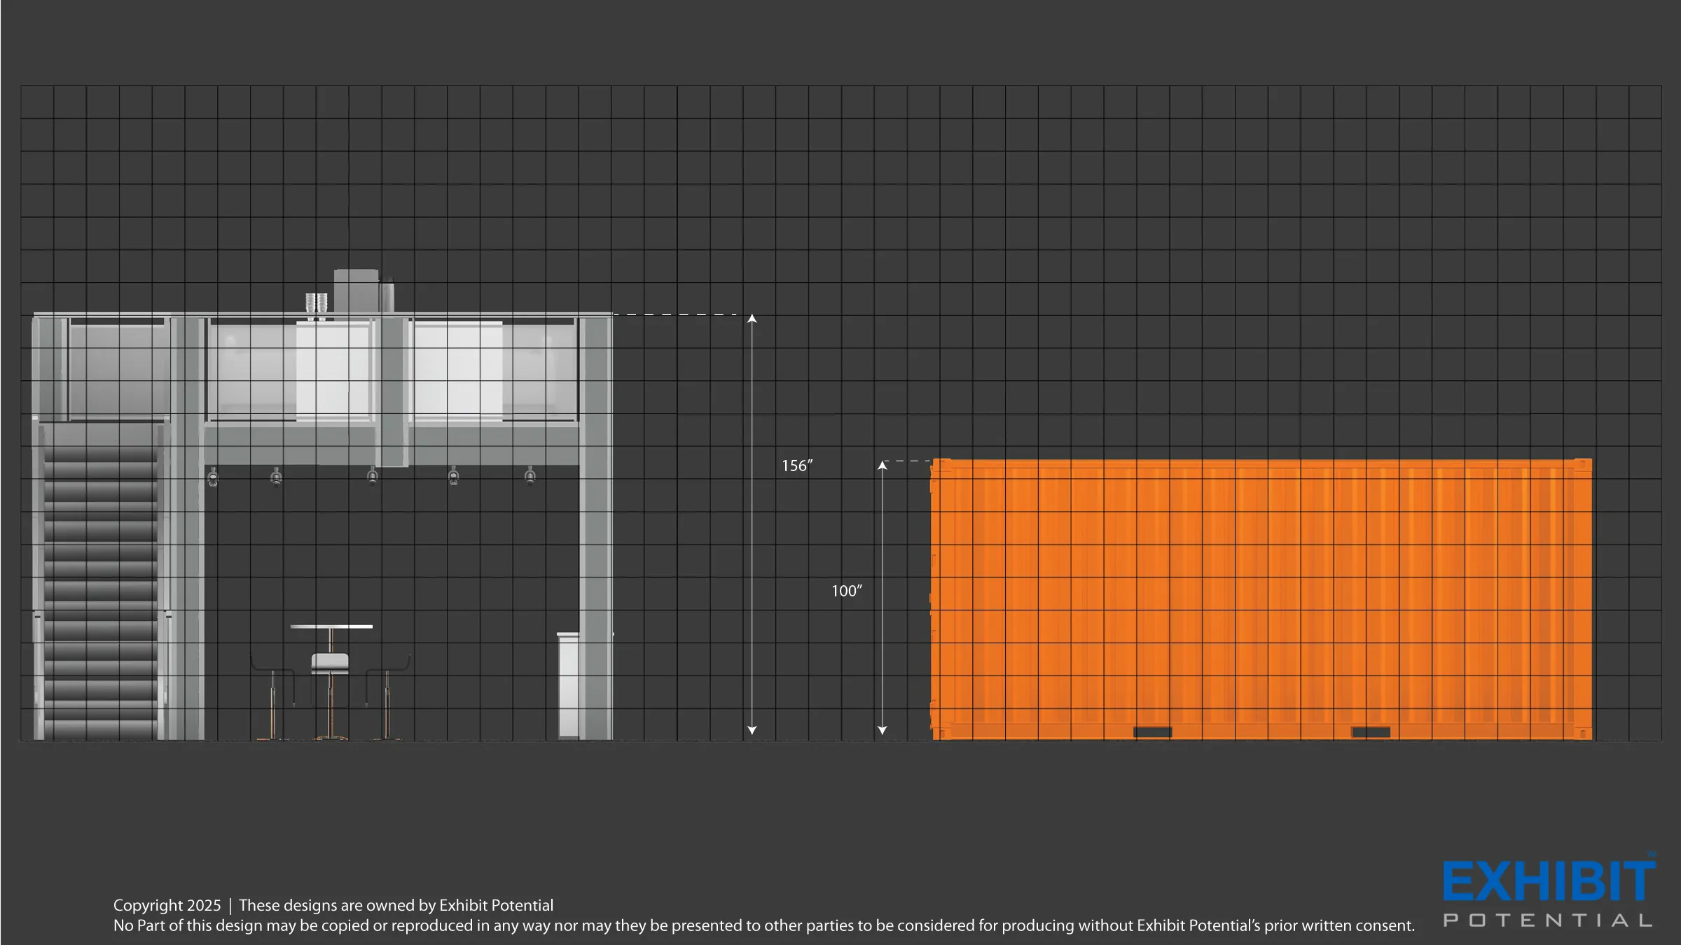The image size is (1681, 945).
Task: Click the coffee machine on the upper deck
Action: (357, 290)
